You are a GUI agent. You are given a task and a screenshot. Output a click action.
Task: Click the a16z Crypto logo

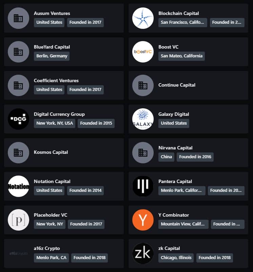[x=19, y=253]
